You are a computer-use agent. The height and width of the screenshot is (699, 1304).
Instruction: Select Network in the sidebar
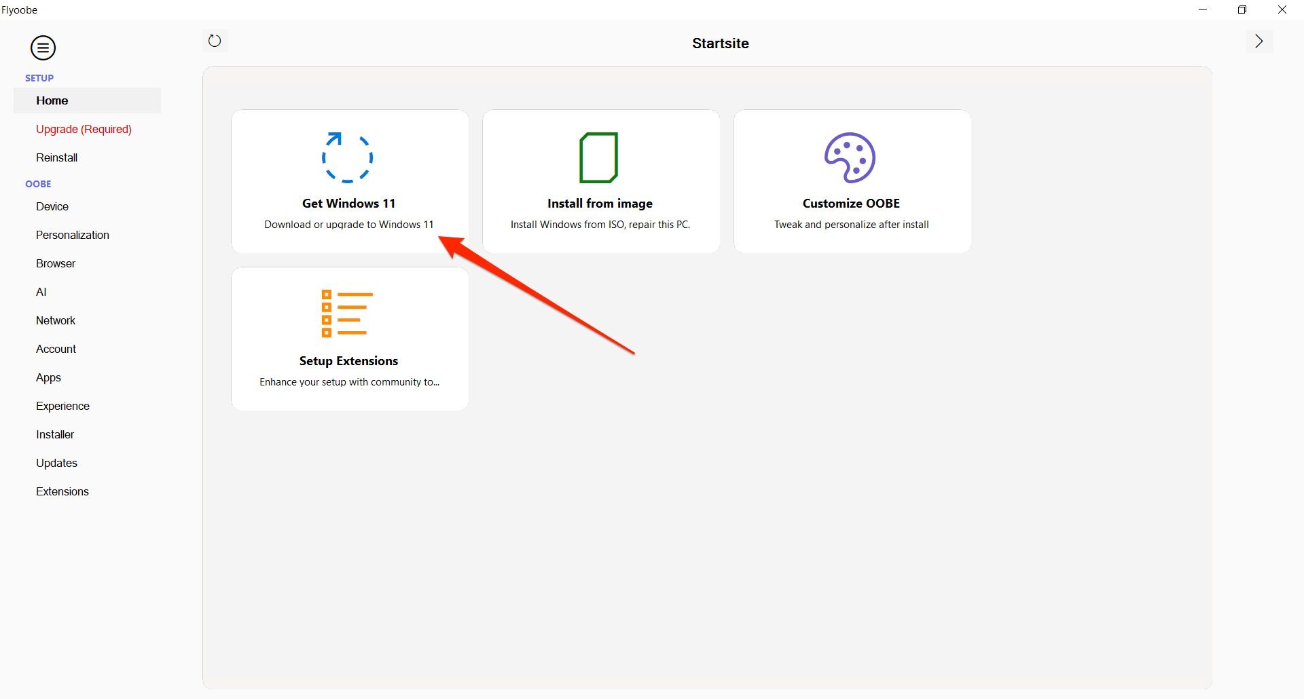87,320
